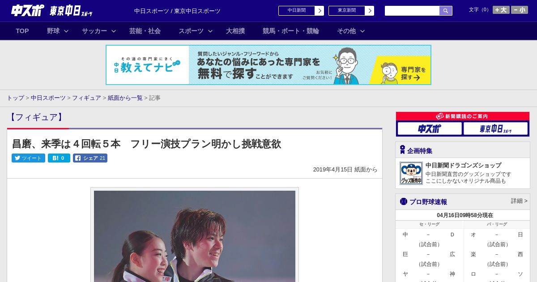537x282 pixels.
Task: Expand the サッカー dropdown chevron
Action: coord(114,31)
